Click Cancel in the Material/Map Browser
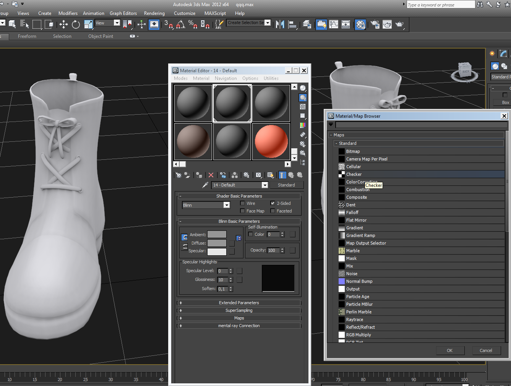Viewport: 511px width, 386px height. [485, 350]
